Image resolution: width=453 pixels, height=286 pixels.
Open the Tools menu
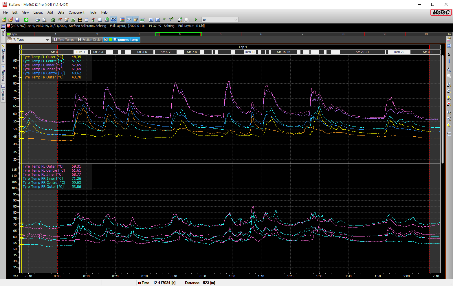93,12
